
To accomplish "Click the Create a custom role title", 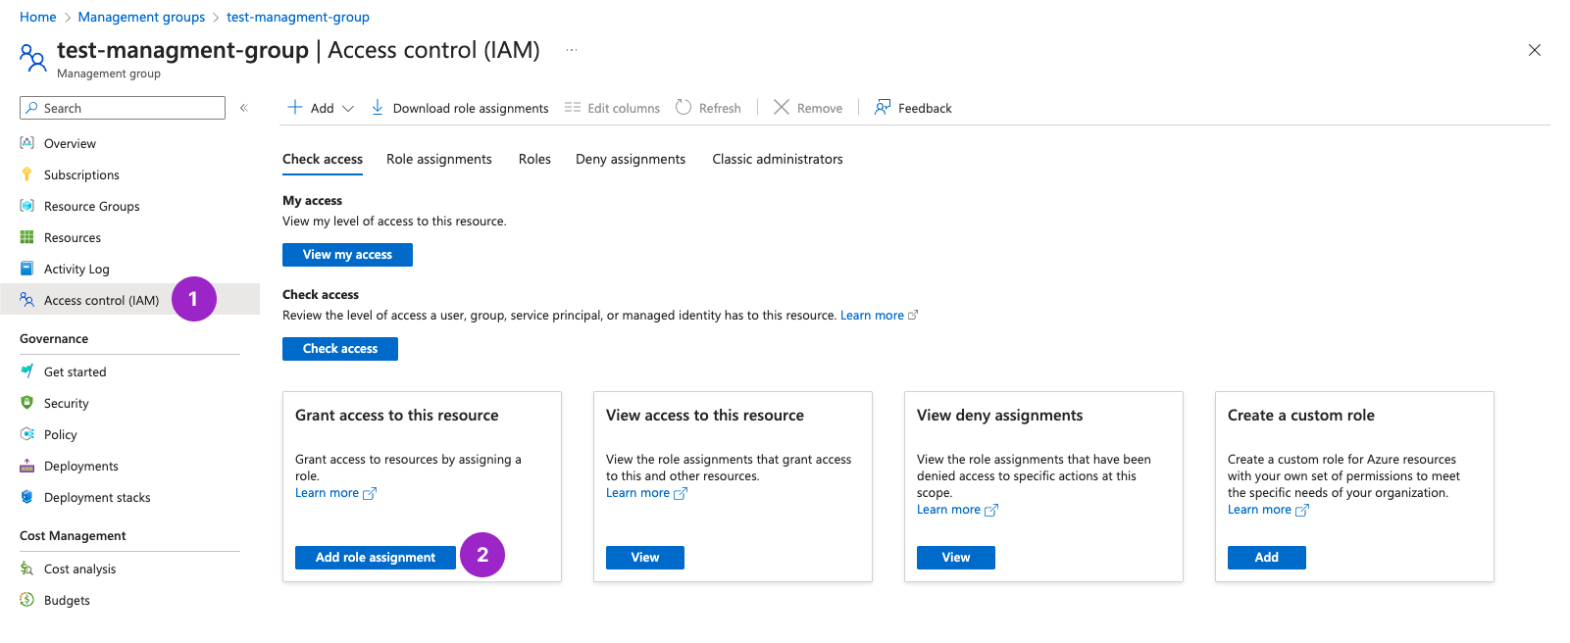I will [1301, 416].
